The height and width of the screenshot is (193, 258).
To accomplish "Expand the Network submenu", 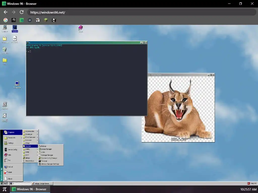I will (x=30, y=140).
